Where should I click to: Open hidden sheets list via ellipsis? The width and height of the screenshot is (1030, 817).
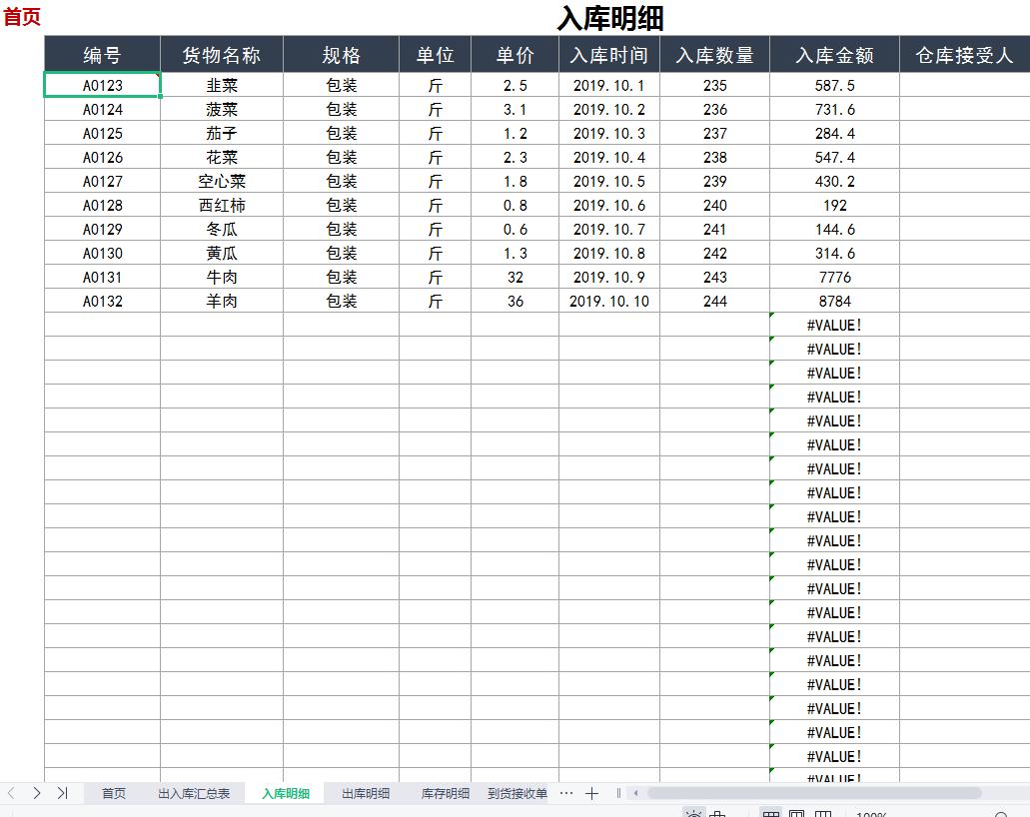565,792
